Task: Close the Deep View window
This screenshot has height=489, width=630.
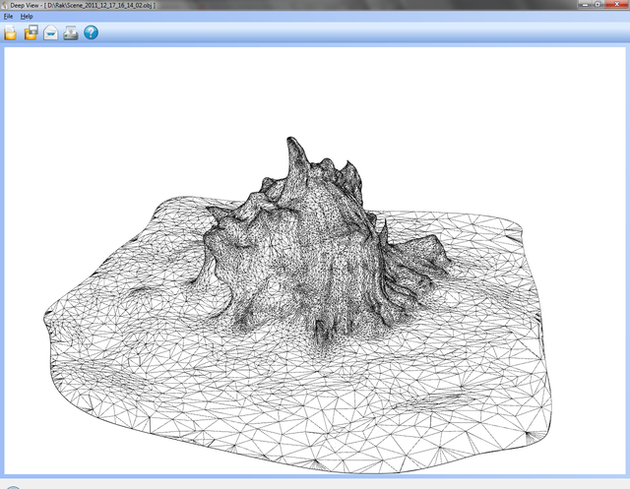Action: point(617,4)
